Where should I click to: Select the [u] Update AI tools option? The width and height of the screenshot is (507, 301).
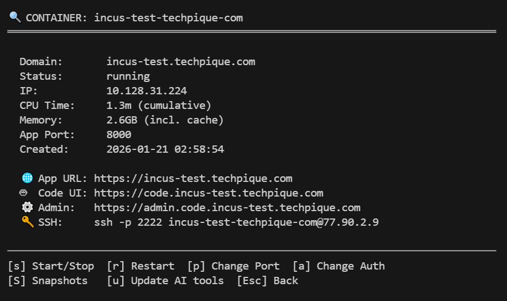(x=165, y=281)
